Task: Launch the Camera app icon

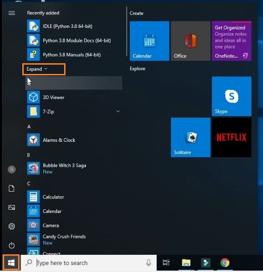Action: (33, 226)
